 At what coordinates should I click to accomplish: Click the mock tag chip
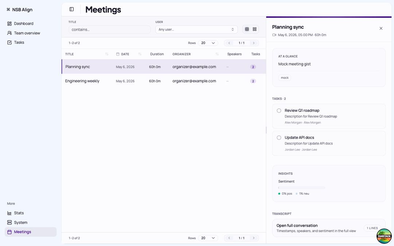pyautogui.click(x=285, y=78)
